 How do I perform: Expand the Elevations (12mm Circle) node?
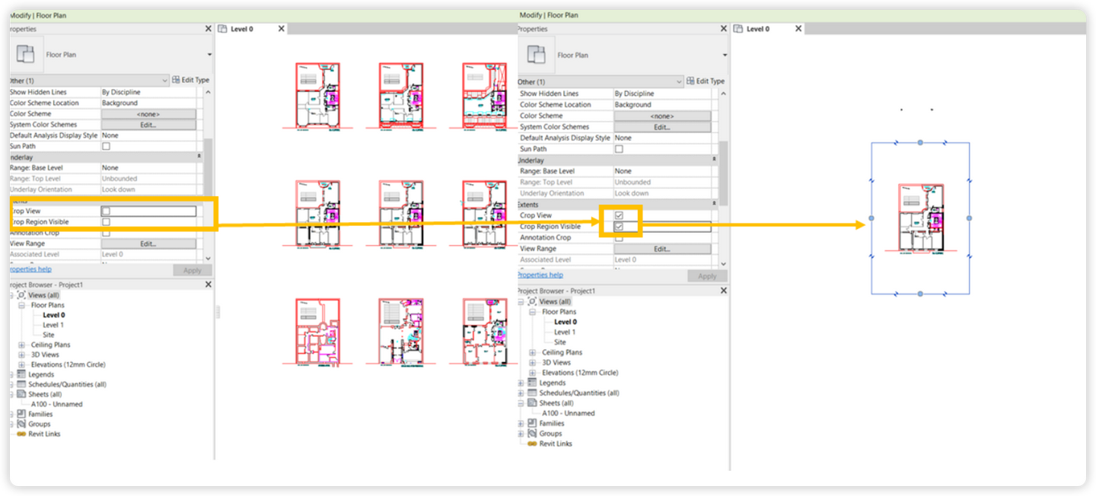22,364
